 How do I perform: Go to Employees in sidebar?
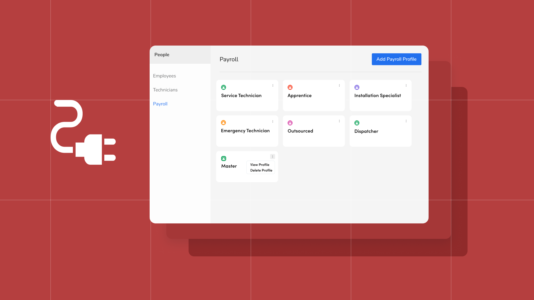coord(164,76)
